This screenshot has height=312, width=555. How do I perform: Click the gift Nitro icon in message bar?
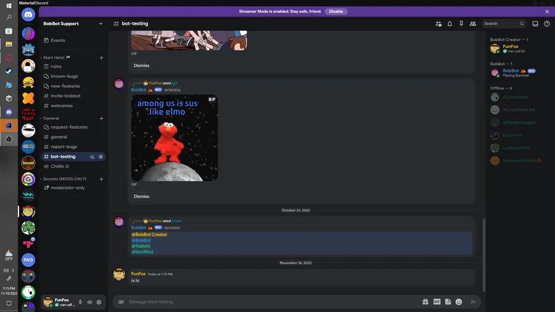[x=425, y=302]
